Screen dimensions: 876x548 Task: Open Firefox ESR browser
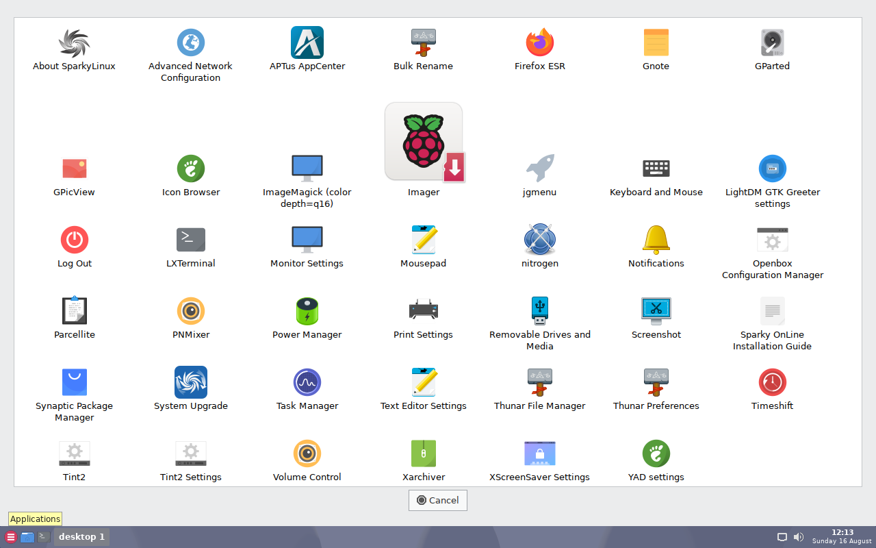pyautogui.click(x=540, y=42)
